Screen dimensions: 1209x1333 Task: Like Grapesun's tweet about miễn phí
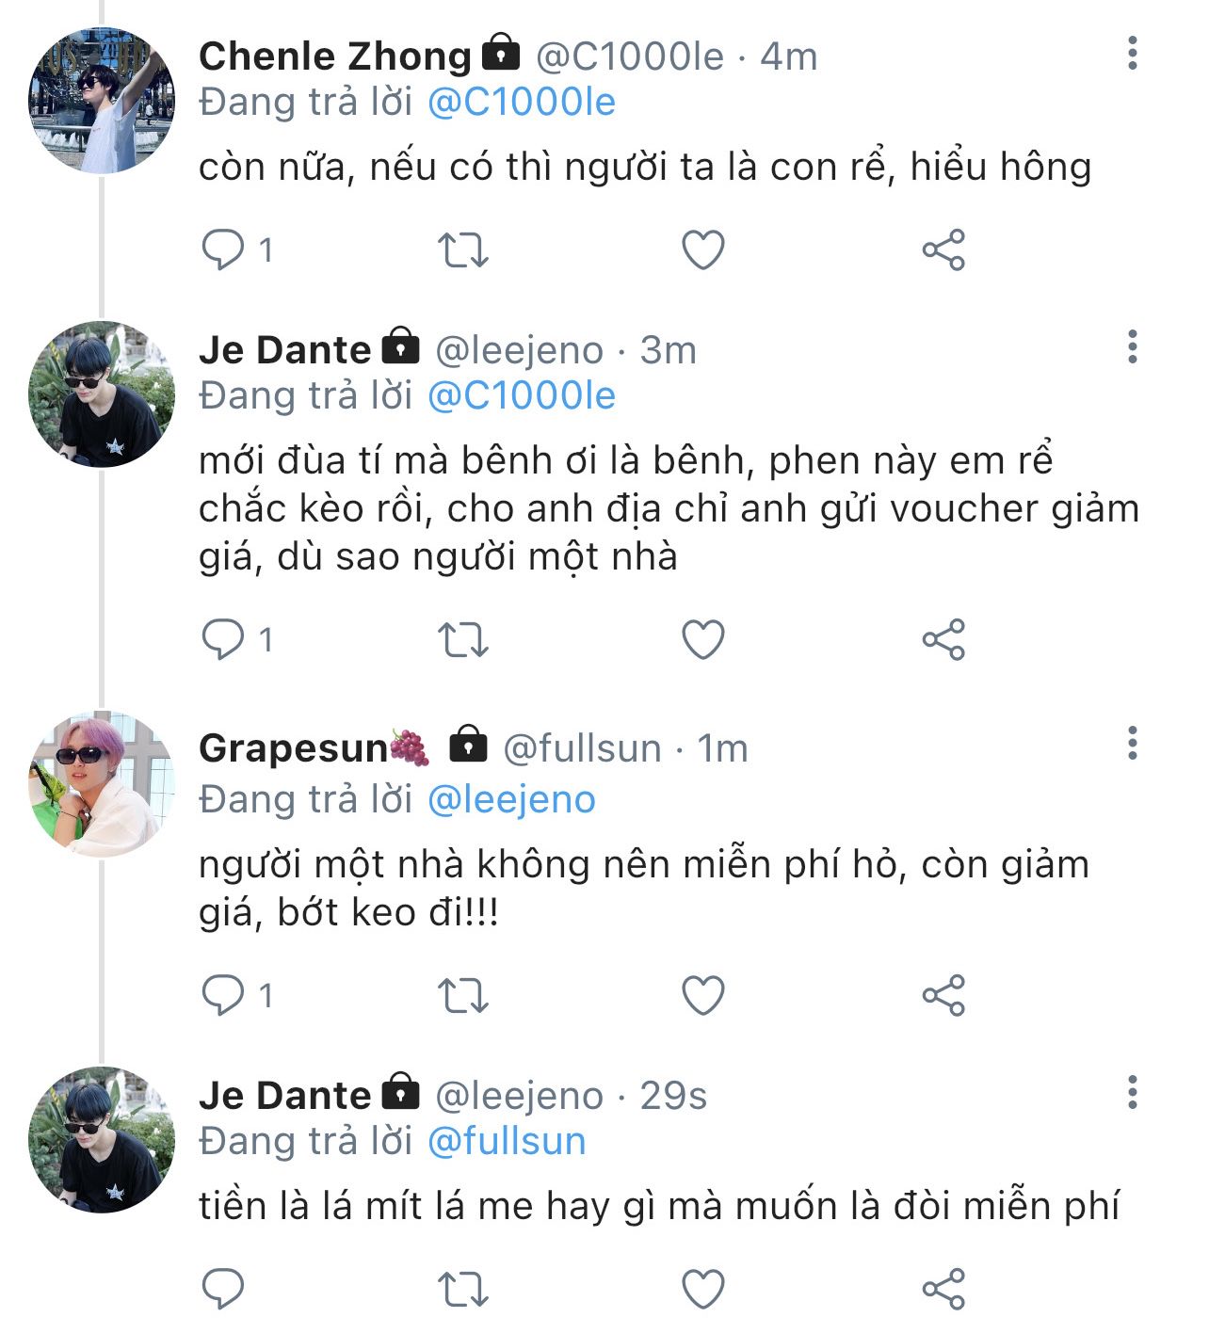(x=702, y=995)
